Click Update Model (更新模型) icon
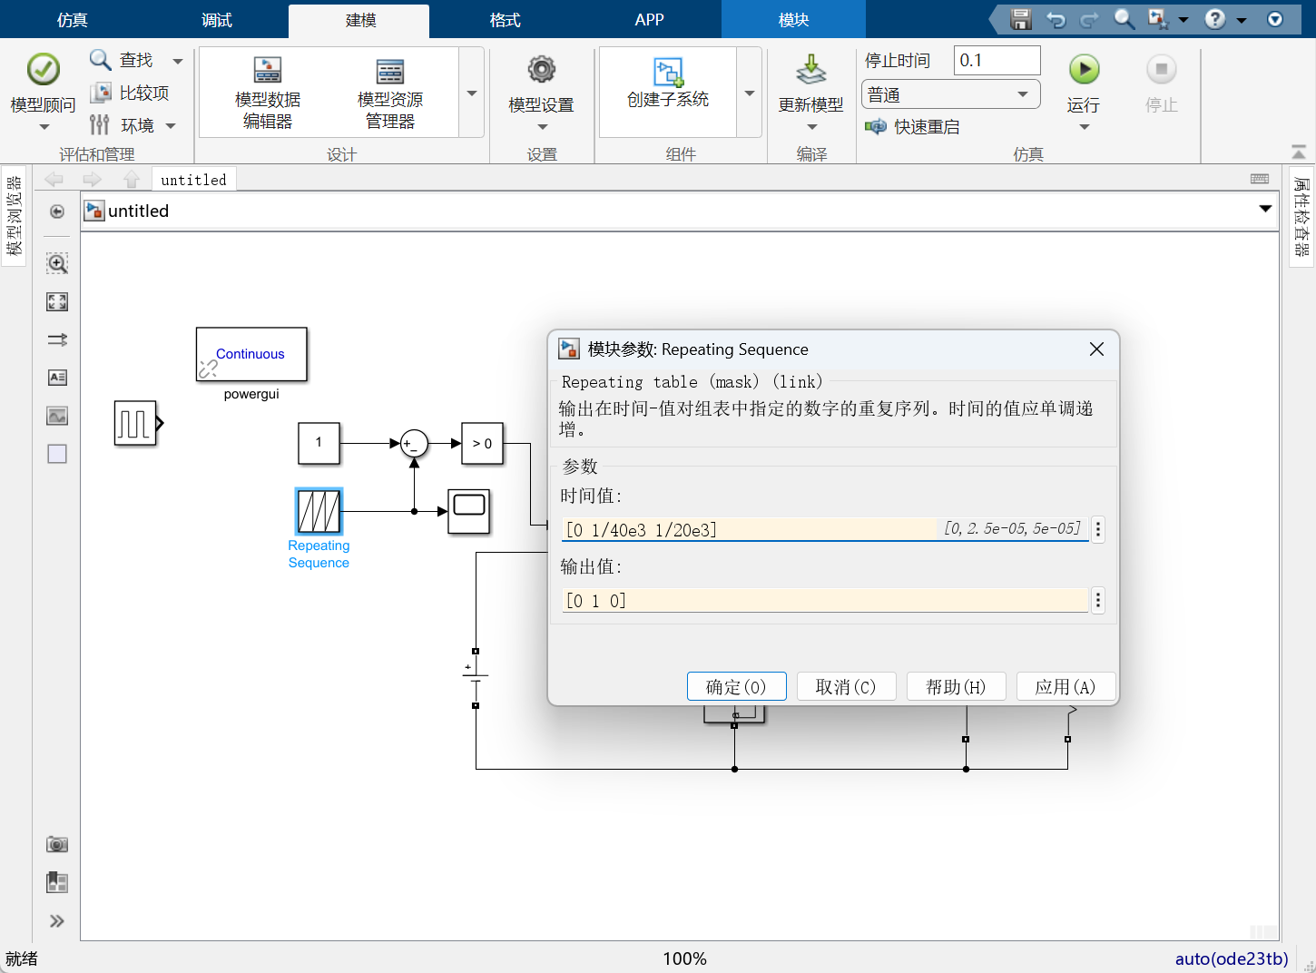This screenshot has width=1316, height=973. point(810,70)
